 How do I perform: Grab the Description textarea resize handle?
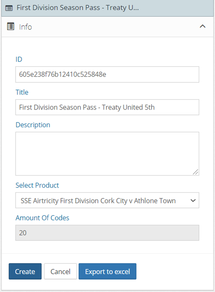click(x=196, y=172)
